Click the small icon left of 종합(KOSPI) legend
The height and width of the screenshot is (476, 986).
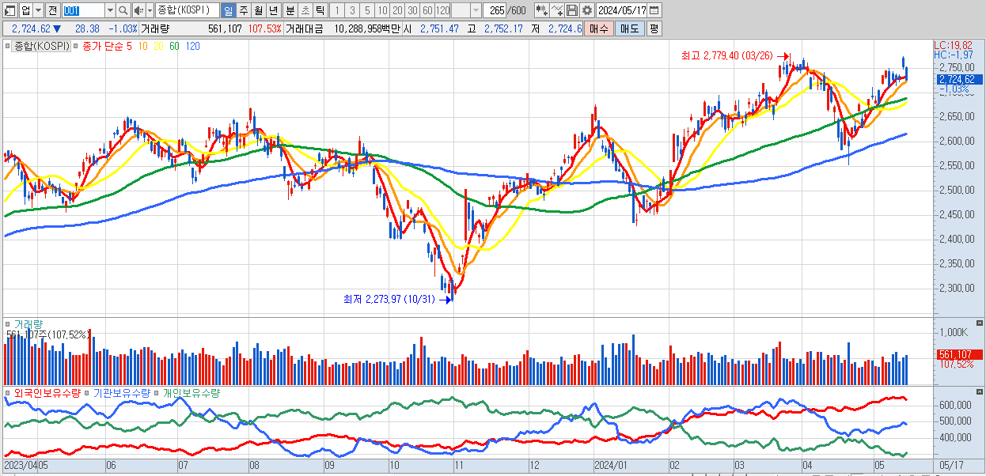point(9,47)
